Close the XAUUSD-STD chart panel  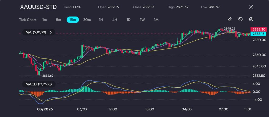point(251,7)
